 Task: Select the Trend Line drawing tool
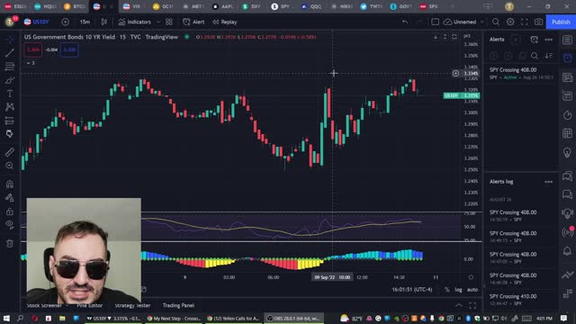pyautogui.click(x=10, y=53)
